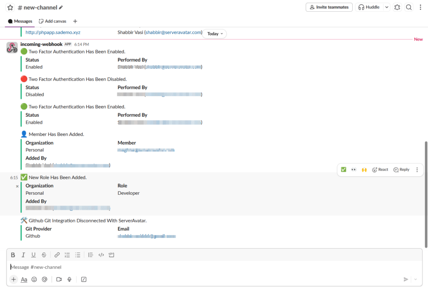428x293 pixels.
Task: Toggle strikethrough formatting in composer
Action: [43, 255]
